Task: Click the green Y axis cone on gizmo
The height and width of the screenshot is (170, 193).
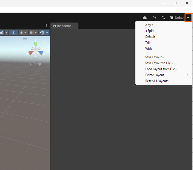Action: click(x=36, y=44)
